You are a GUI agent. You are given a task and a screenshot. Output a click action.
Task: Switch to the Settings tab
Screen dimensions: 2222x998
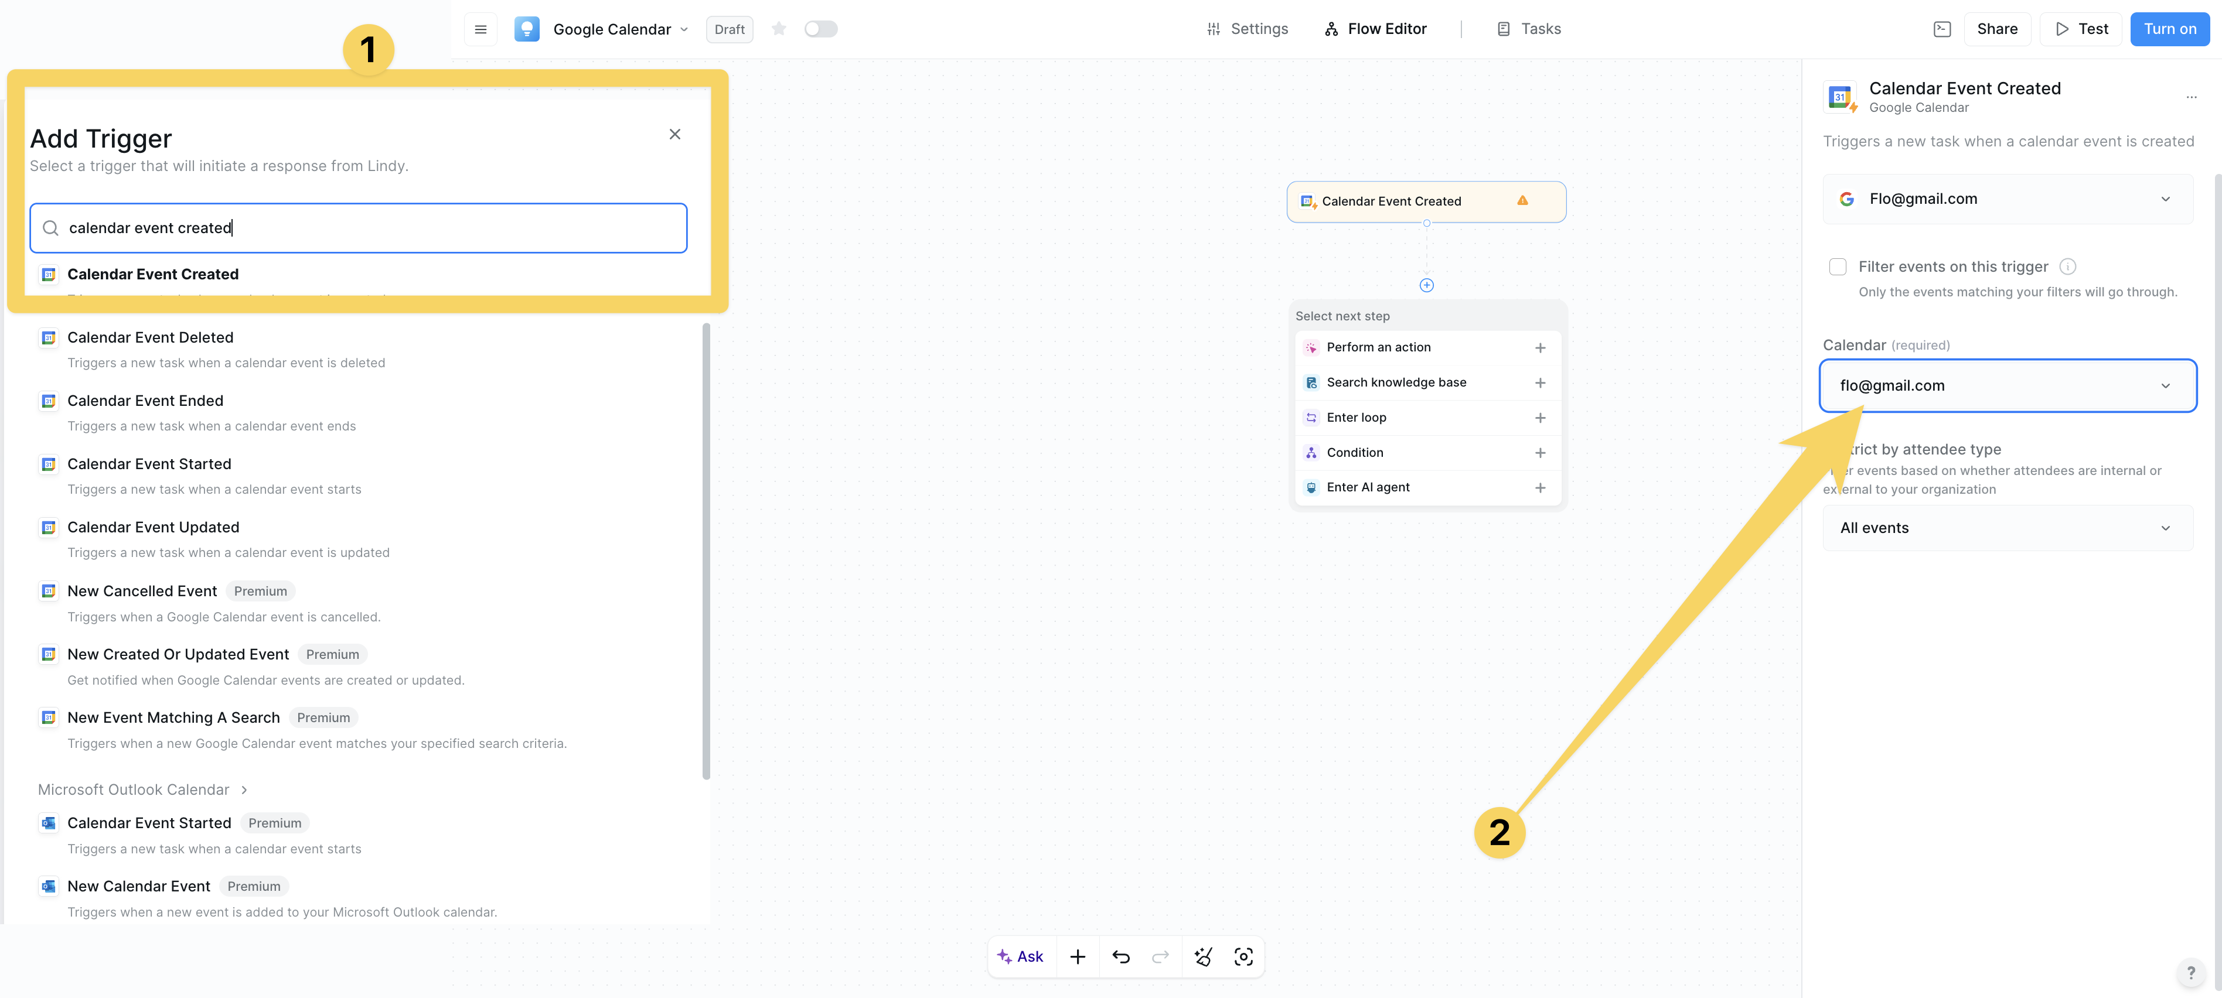[x=1248, y=29]
